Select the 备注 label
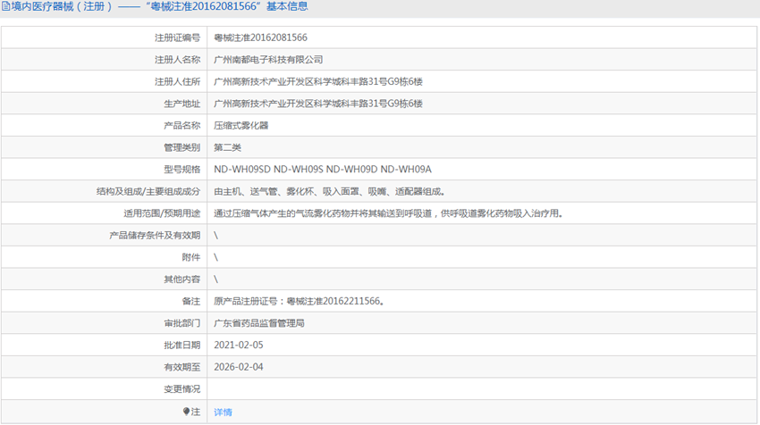Viewport: 760px width, 425px height. pyautogui.click(x=191, y=301)
